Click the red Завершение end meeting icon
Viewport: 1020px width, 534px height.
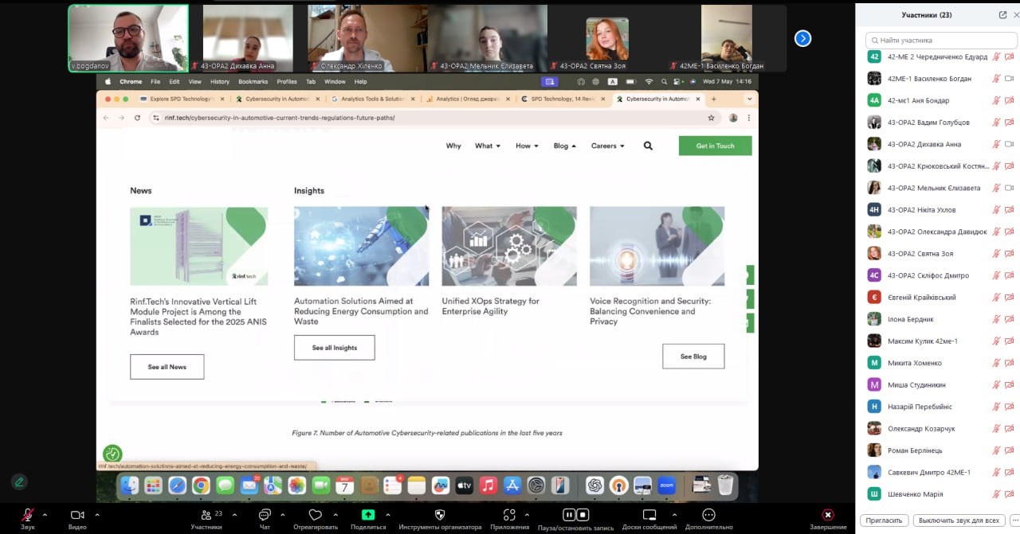click(828, 515)
